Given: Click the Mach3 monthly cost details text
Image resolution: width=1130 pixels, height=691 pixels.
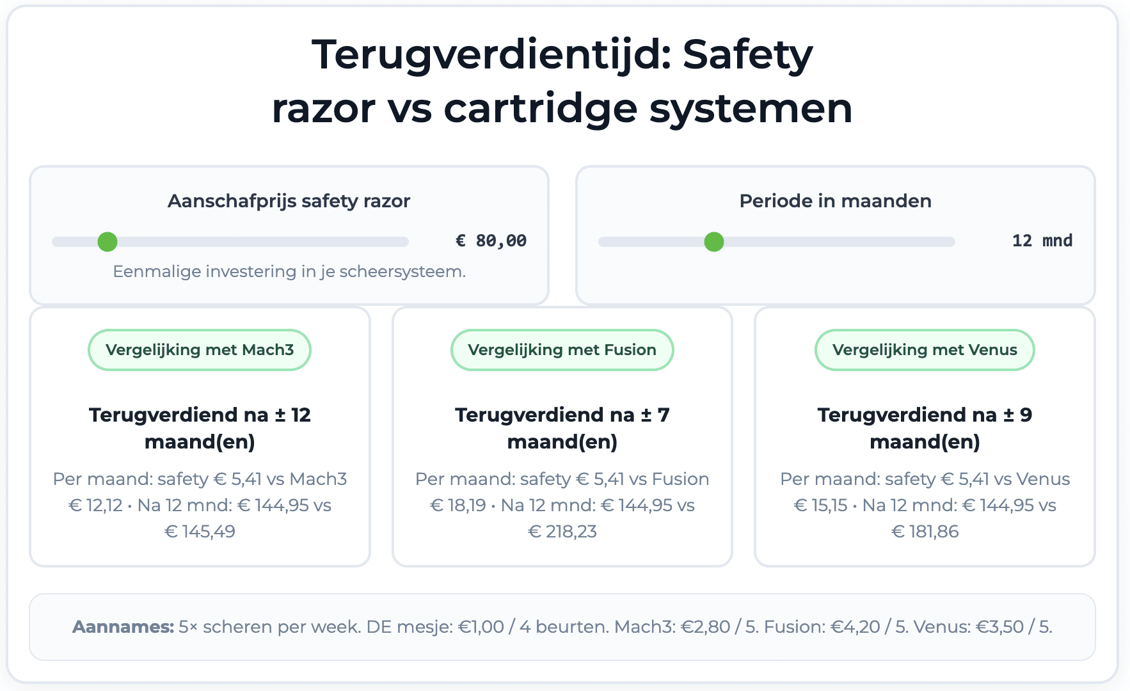Looking at the screenshot, I should pyautogui.click(x=200, y=505).
